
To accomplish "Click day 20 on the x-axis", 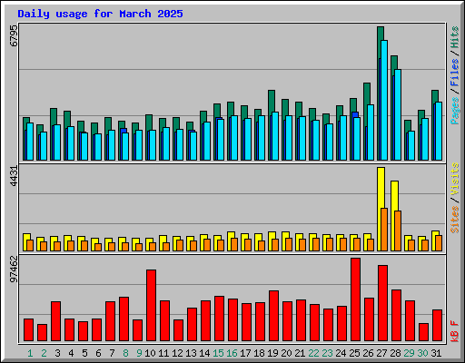I will click(286, 353).
